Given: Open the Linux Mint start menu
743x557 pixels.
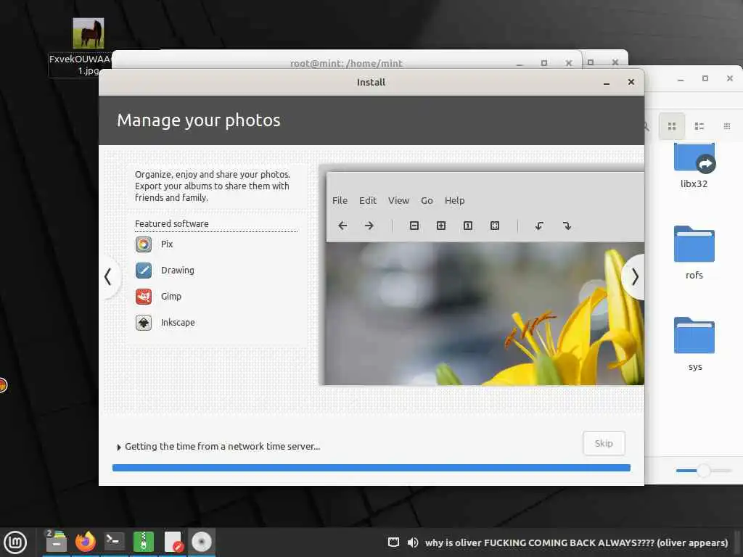Looking at the screenshot, I should coord(15,542).
